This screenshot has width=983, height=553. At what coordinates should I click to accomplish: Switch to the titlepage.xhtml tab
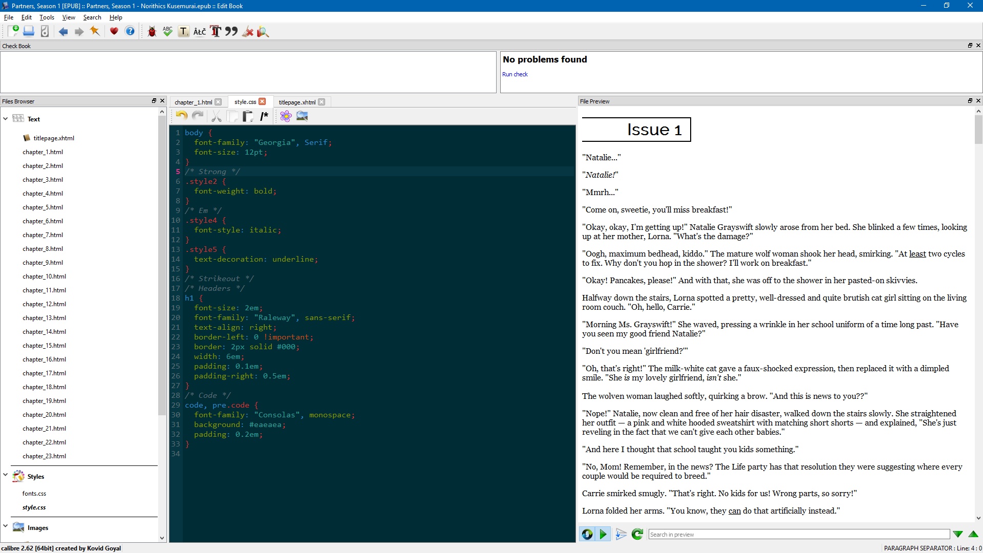[297, 102]
